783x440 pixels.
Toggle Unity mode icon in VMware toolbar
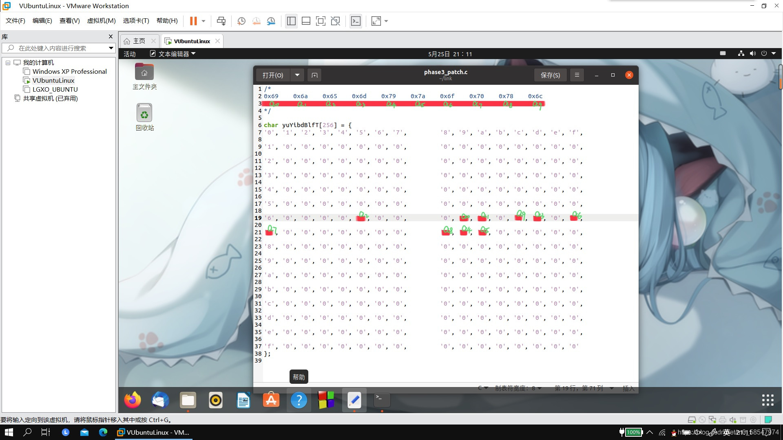335,21
